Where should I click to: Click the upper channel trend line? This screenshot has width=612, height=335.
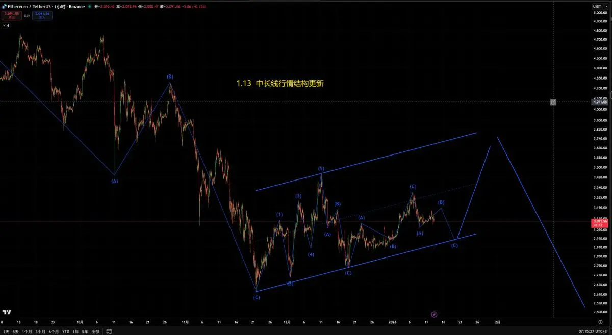[x=366, y=162]
